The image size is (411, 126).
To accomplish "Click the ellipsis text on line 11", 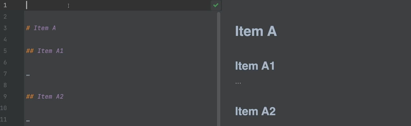I will pyautogui.click(x=28, y=120).
